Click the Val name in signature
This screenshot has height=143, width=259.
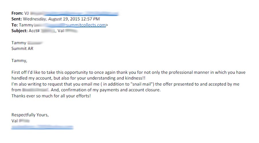[x=15, y=121]
